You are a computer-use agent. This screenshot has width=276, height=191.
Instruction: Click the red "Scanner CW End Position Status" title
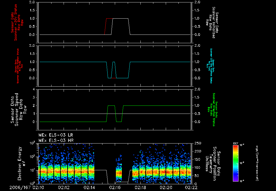tap(18, 66)
